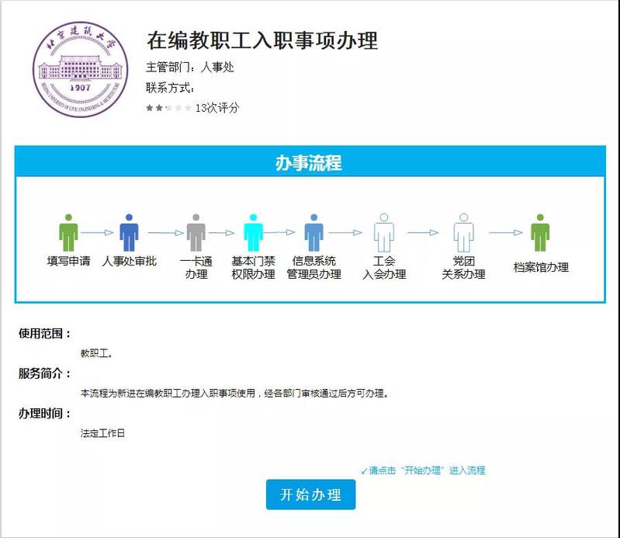Click the first rating star
Image resolution: width=620 pixels, height=538 pixels.
point(150,108)
